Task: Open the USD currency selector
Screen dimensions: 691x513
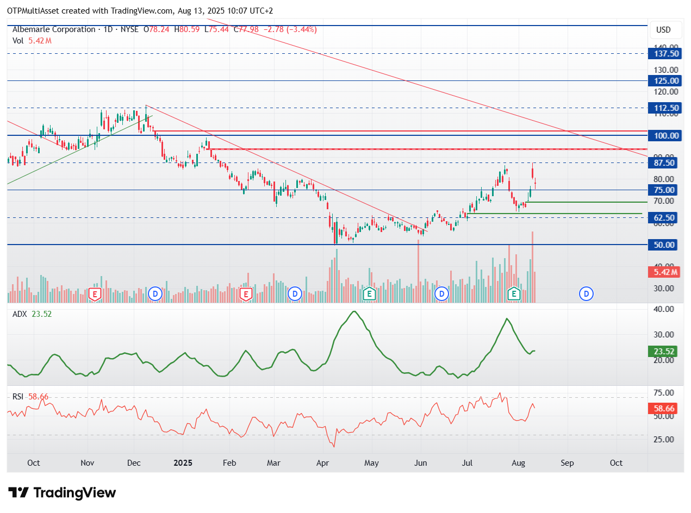Action: (663, 29)
